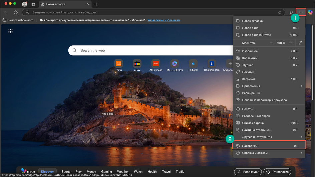Switch to the Play feed tab
The height and width of the screenshot is (177, 315).
pos(78,172)
